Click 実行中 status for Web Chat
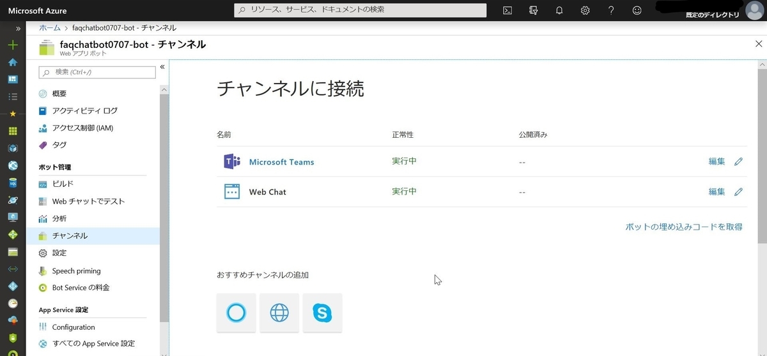 tap(404, 191)
